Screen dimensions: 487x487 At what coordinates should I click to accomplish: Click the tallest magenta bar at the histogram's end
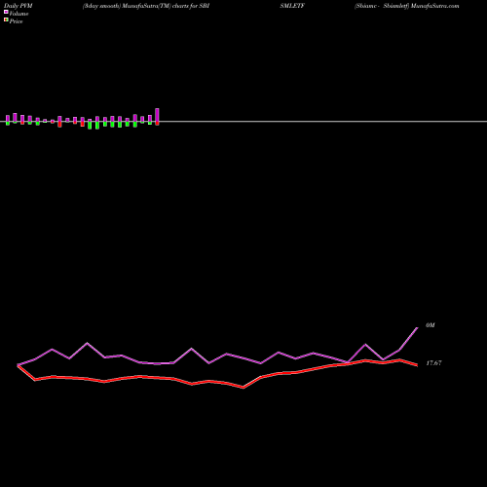pyautogui.click(x=157, y=115)
